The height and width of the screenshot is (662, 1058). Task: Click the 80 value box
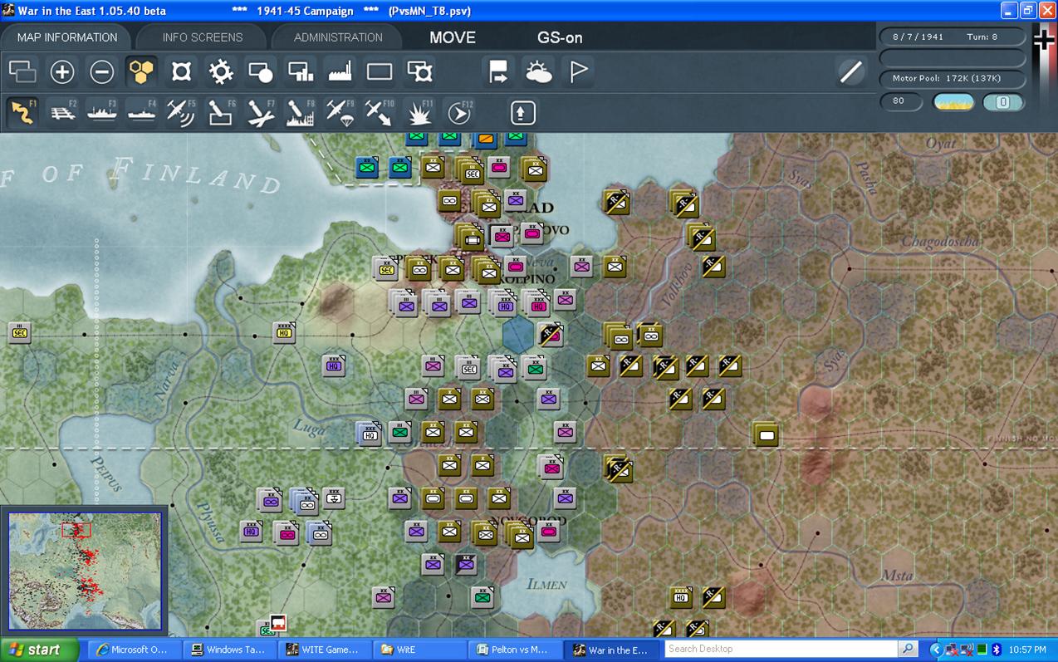[x=901, y=101]
